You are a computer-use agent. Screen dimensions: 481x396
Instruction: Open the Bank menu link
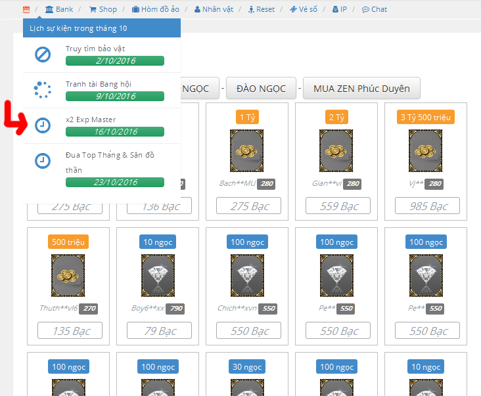[x=59, y=9]
